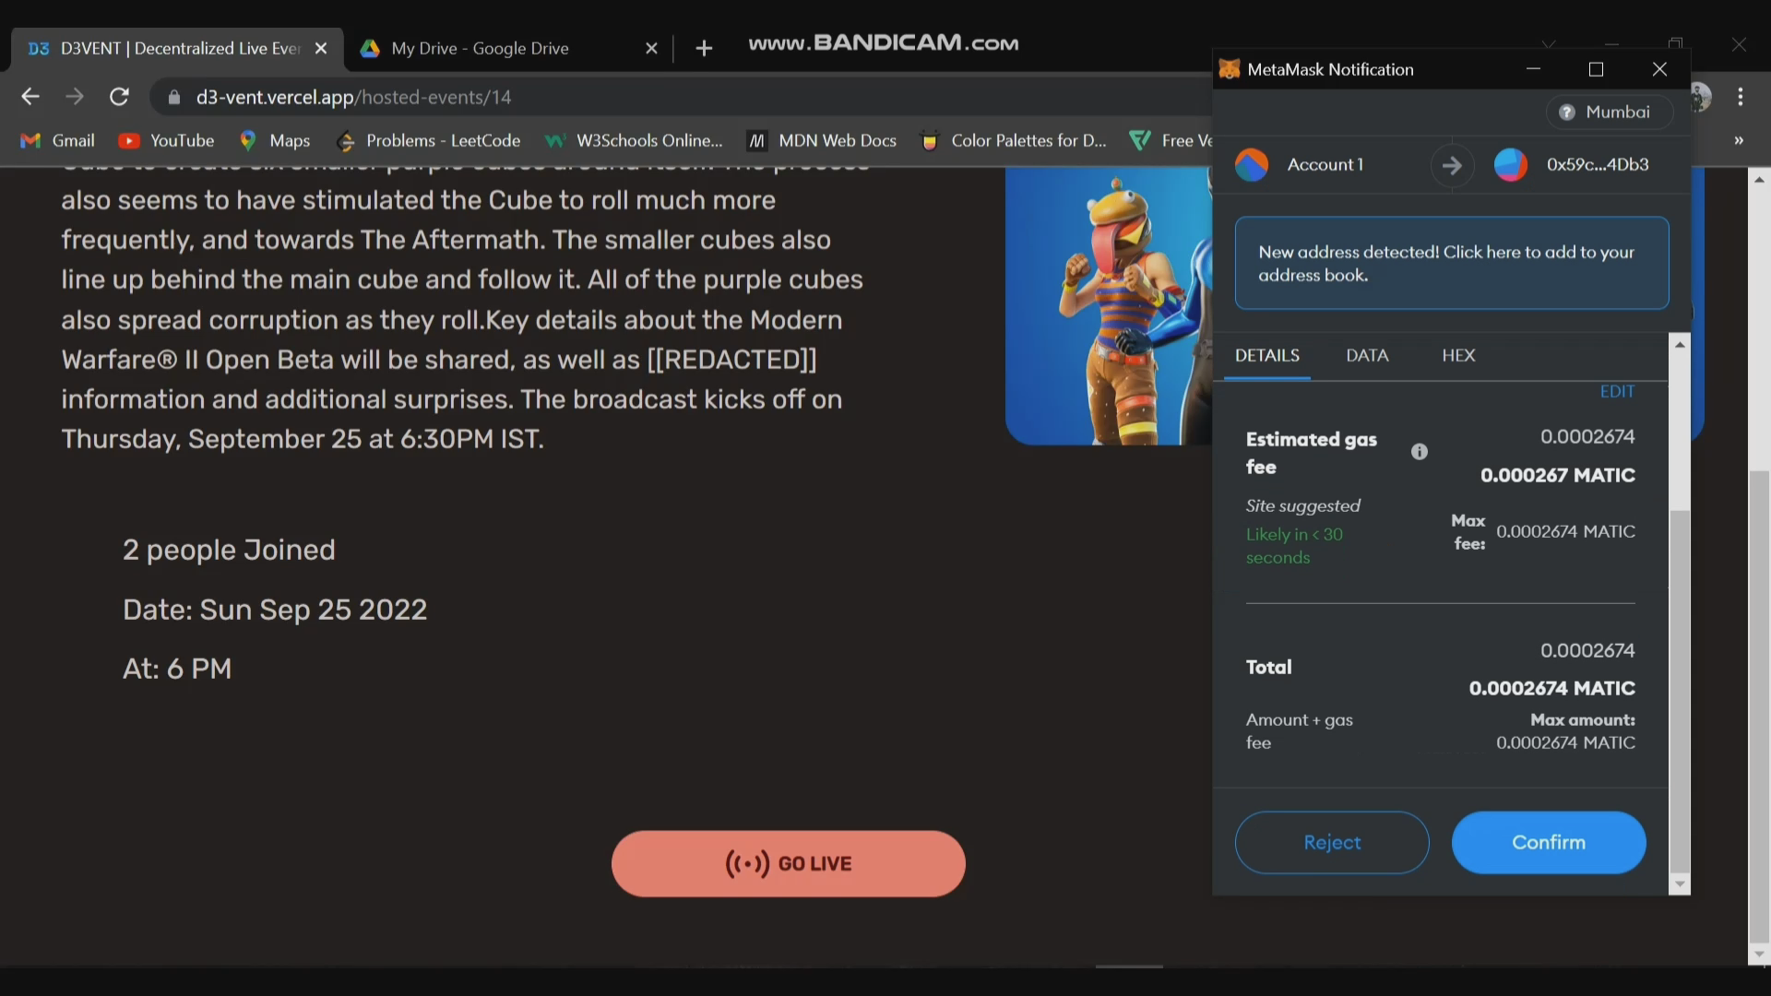Switch to the DETAILS tab in MetaMask
This screenshot has height=996, width=1771.
[1267, 355]
